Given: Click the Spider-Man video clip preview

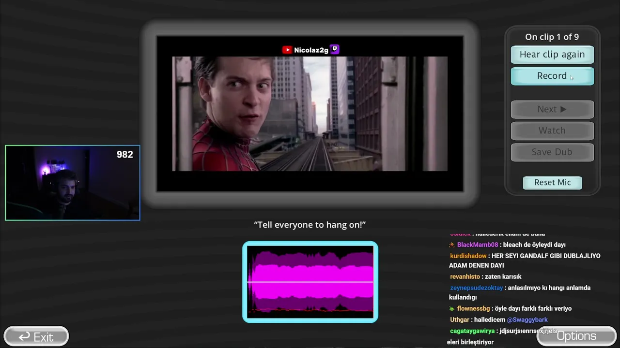Looking at the screenshot, I should pos(310,114).
